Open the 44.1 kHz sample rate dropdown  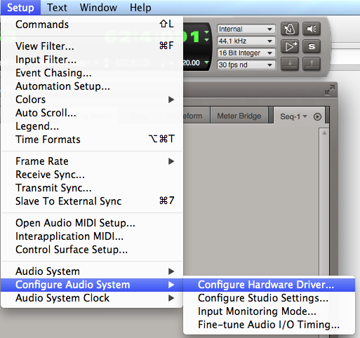tap(246, 41)
